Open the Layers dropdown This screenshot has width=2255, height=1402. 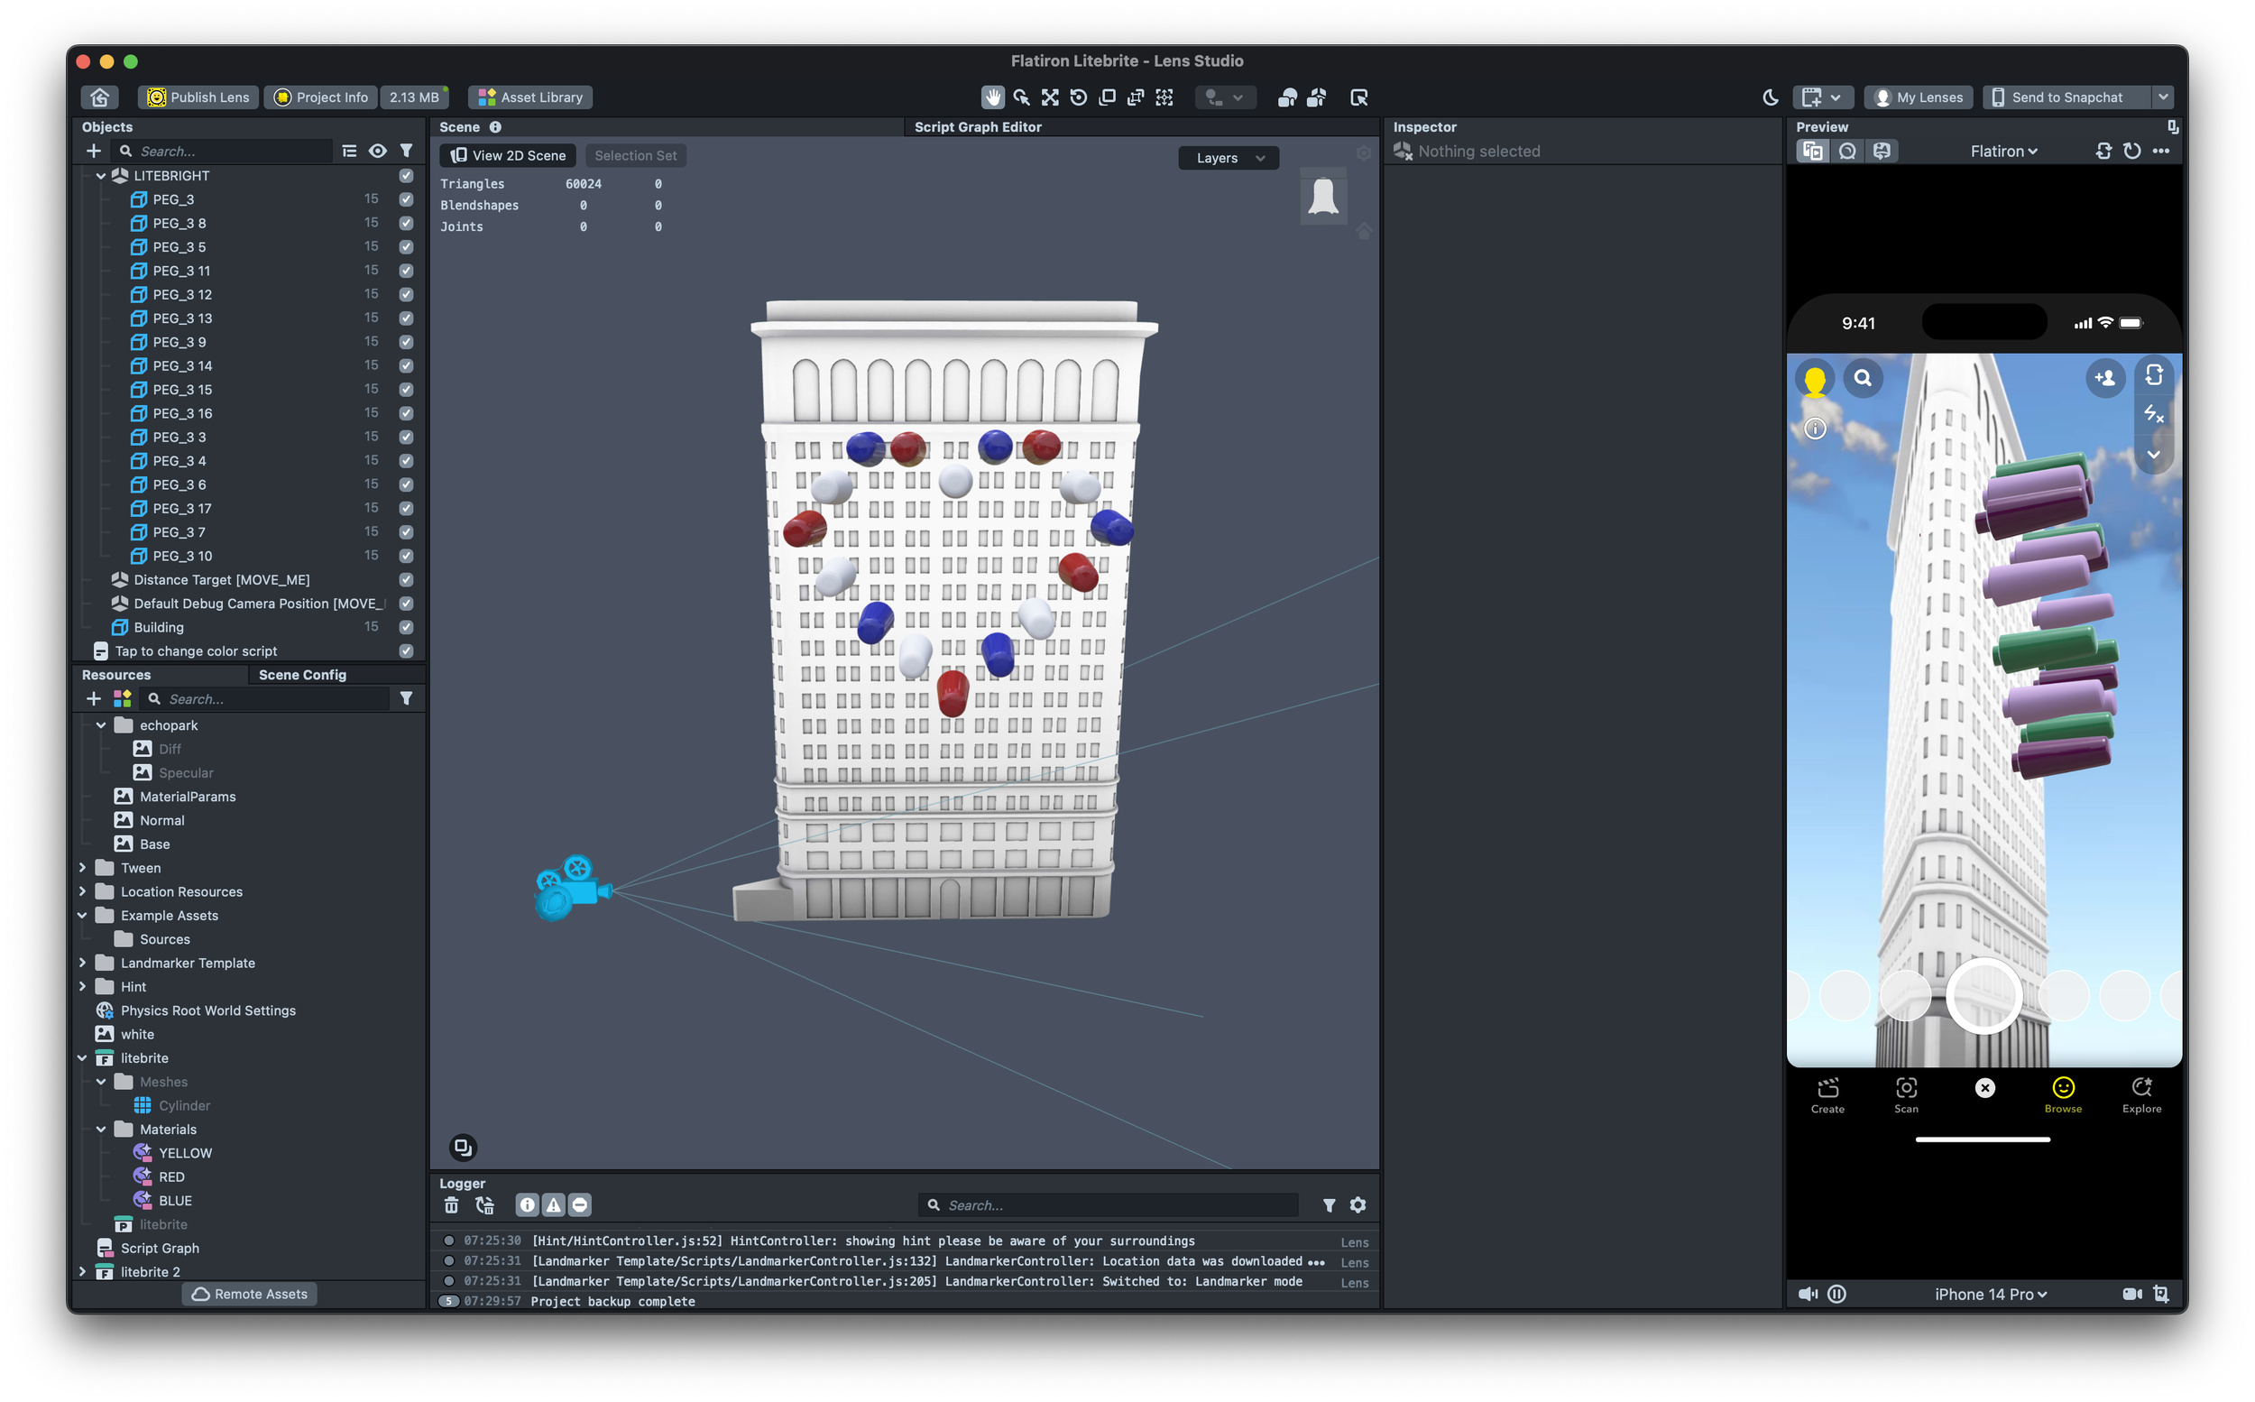pos(1228,159)
